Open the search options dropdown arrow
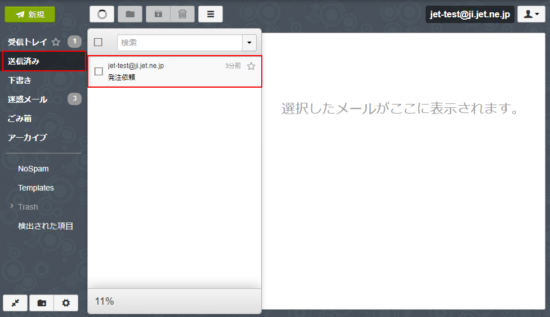Image resolution: width=550 pixels, height=317 pixels. (249, 43)
